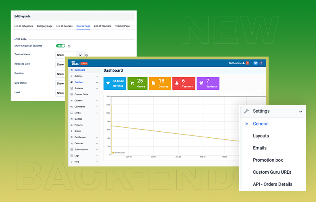Select Promotion box in Settings popup

(x=268, y=160)
